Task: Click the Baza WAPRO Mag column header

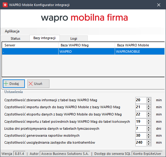Action: point(86,45)
